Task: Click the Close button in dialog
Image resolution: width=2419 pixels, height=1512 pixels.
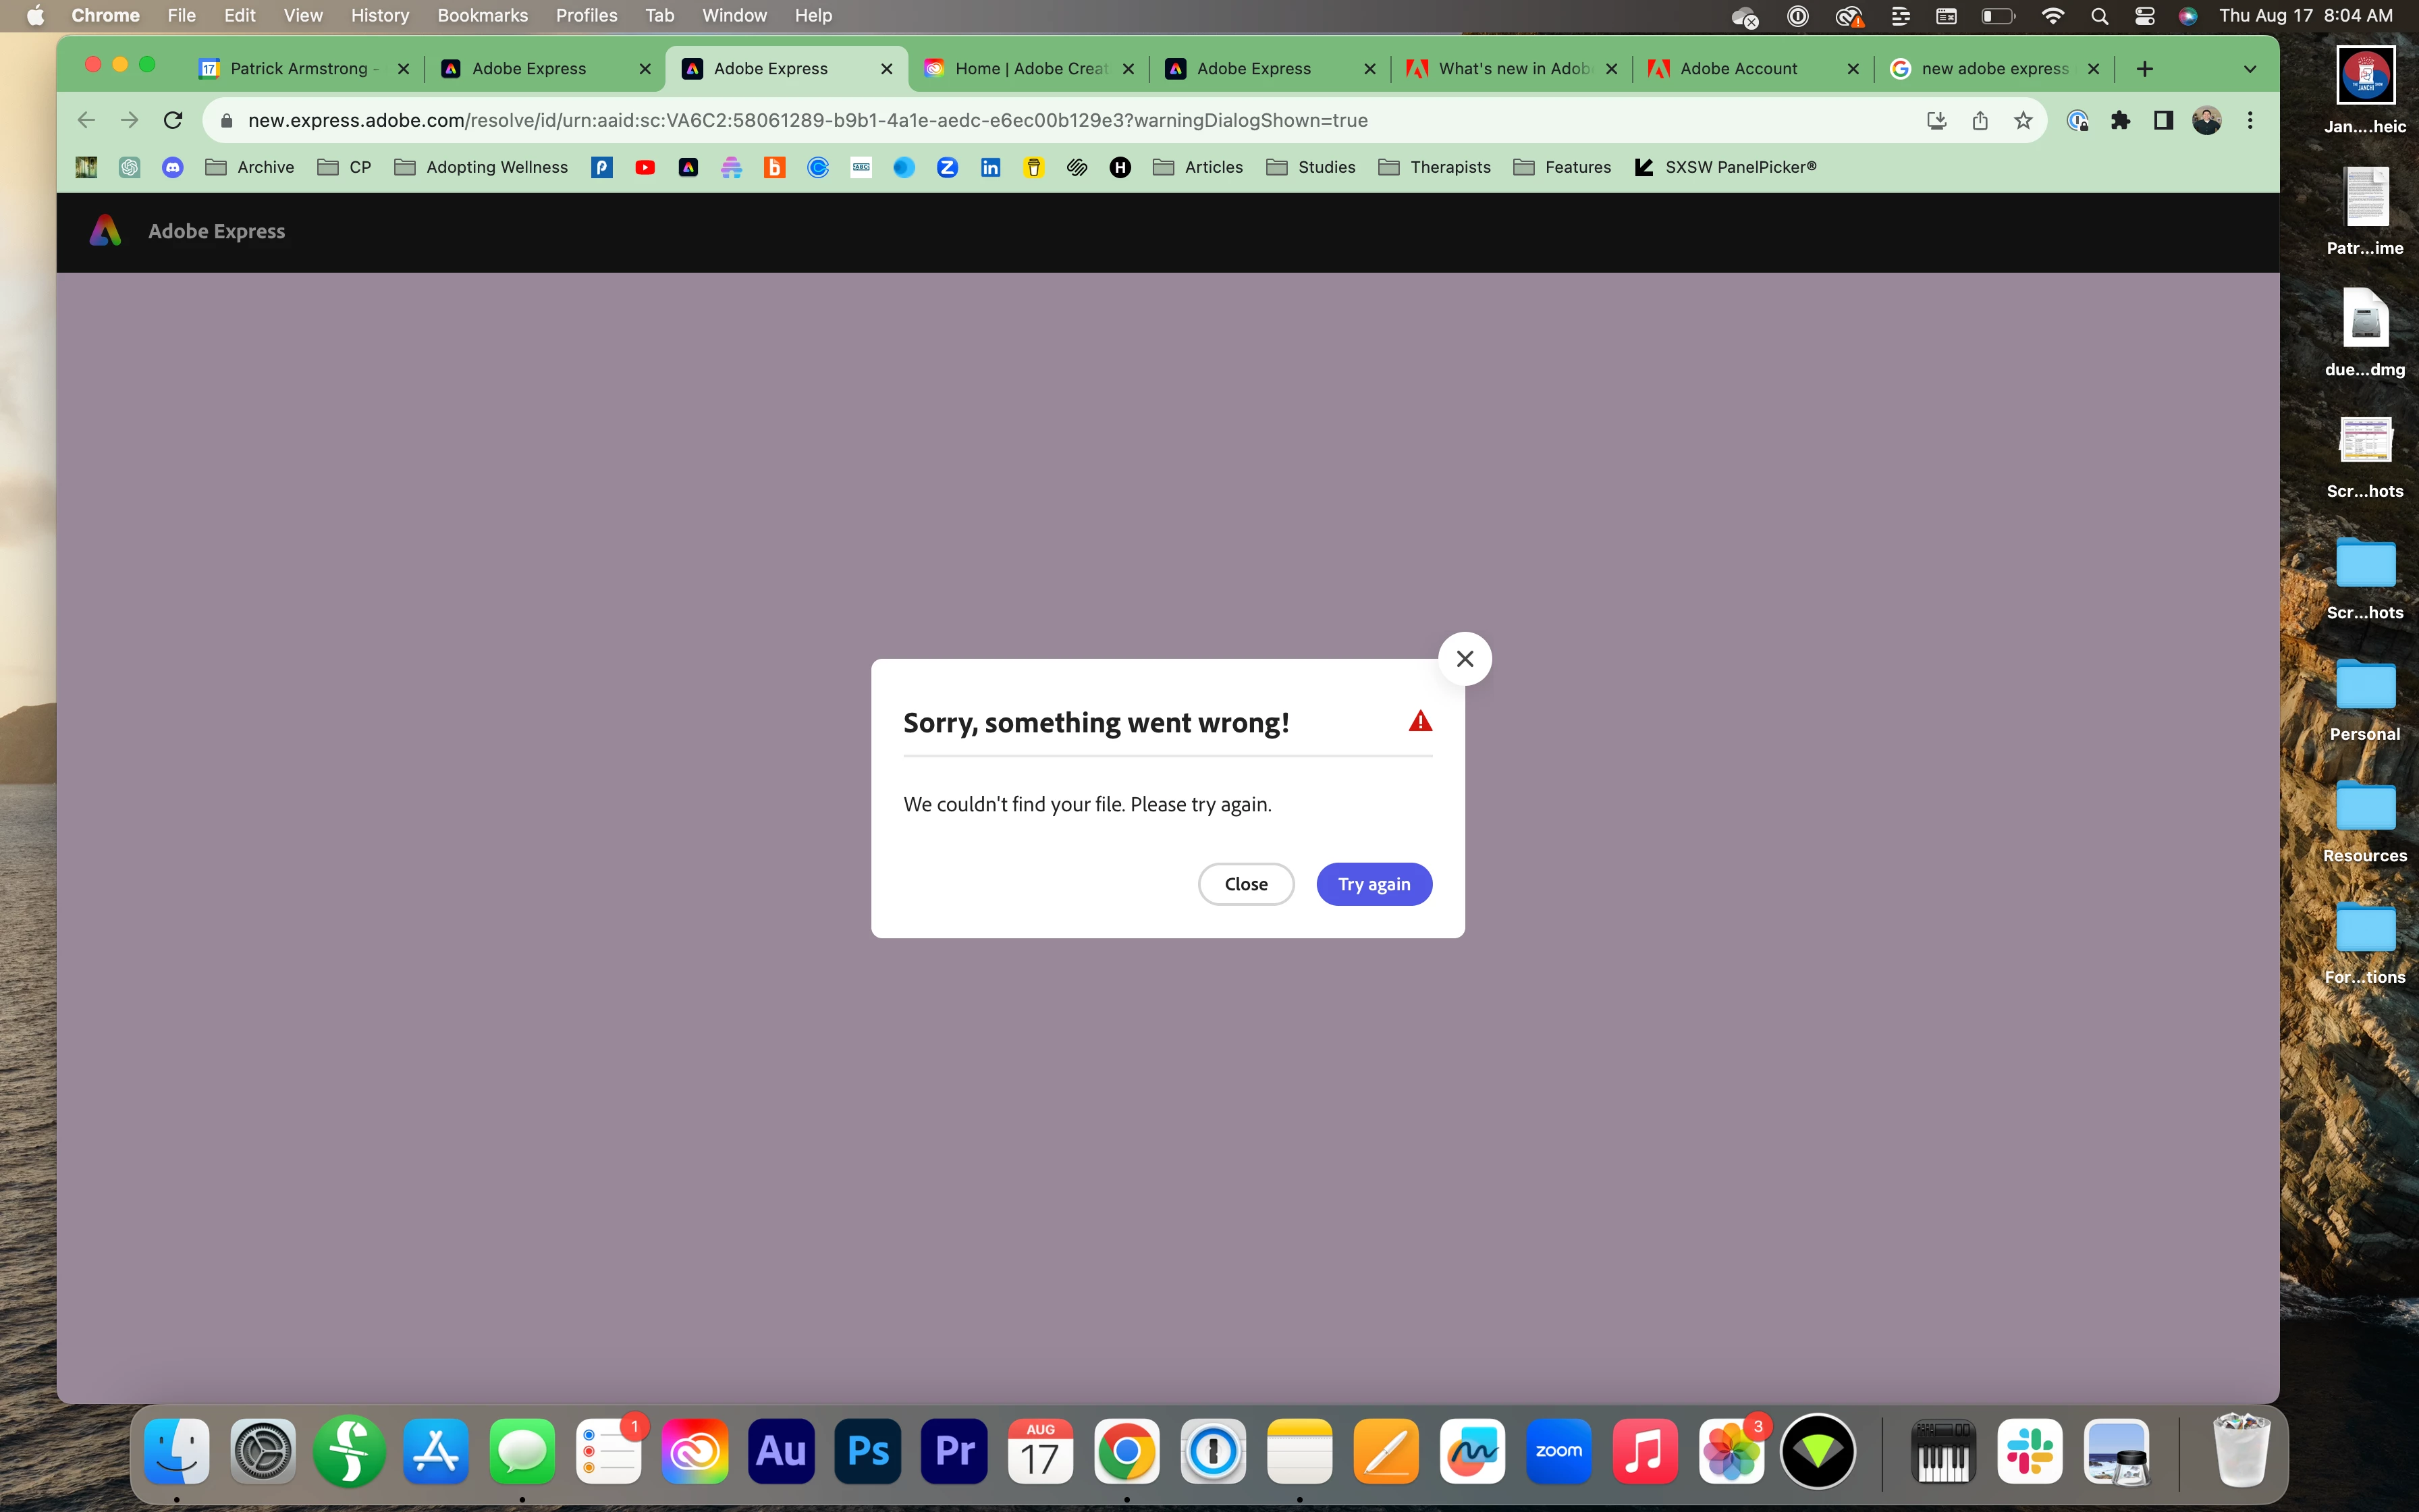Action: click(1245, 884)
